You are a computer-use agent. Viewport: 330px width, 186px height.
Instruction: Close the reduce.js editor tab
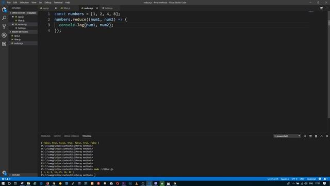click(x=97, y=8)
